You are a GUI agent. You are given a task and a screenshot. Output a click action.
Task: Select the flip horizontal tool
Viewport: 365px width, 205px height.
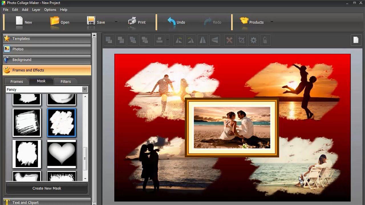(202, 40)
